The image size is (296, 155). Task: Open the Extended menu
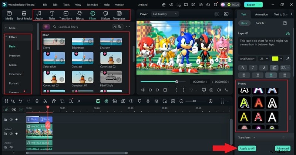(92, 5)
